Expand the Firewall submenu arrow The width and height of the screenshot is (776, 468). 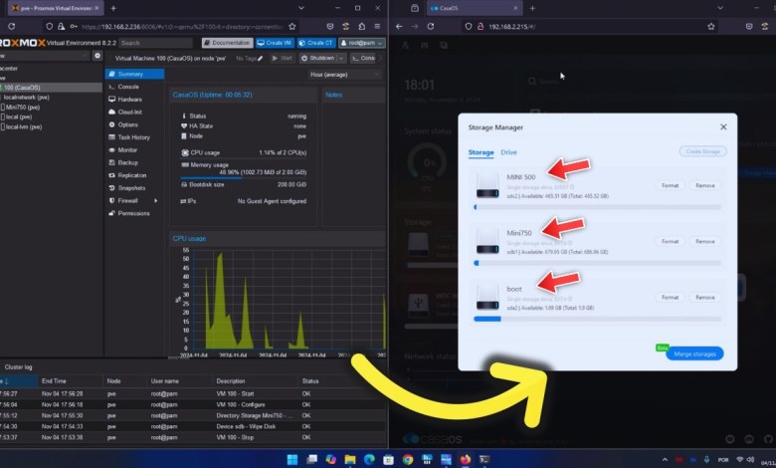[156, 200]
